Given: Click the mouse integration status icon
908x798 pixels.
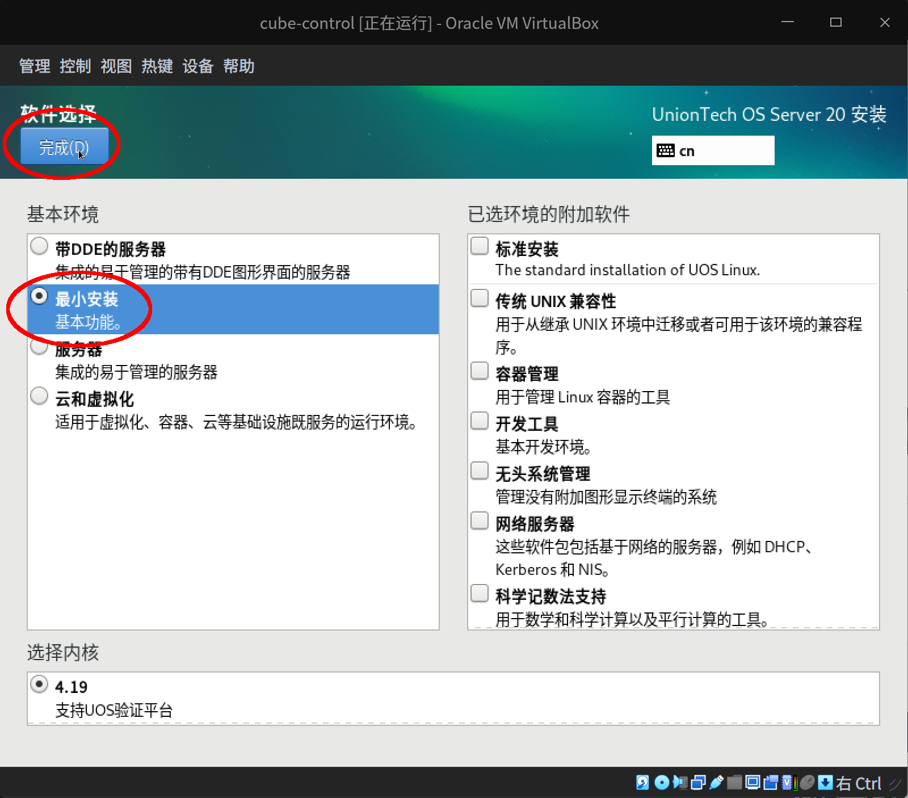Looking at the screenshot, I should coord(806,783).
